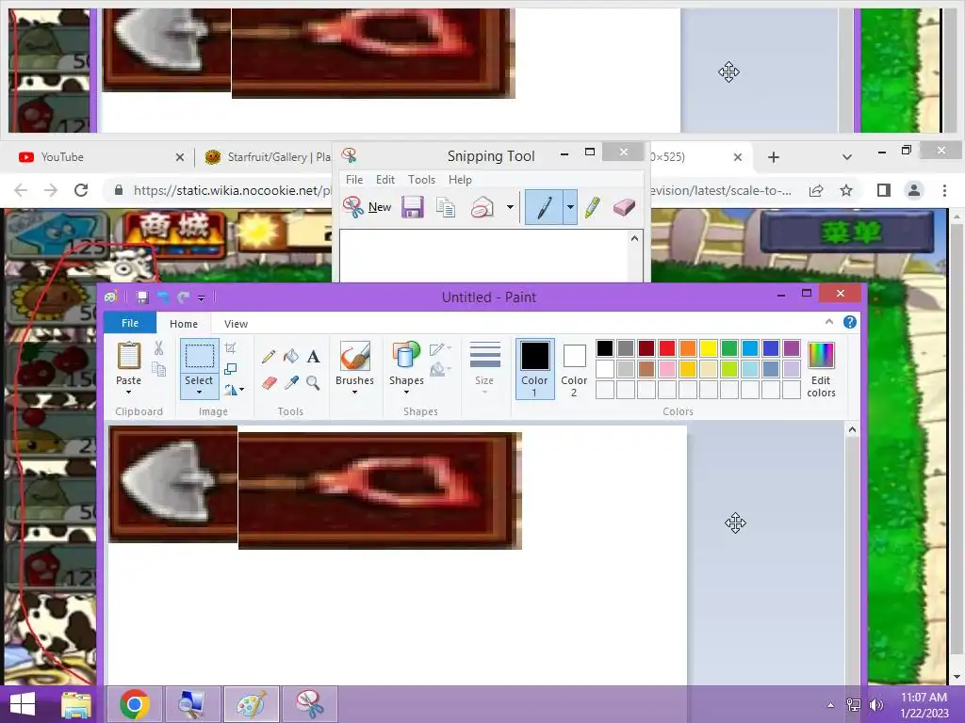Reload the Chrome page
Screen dimensions: 965x723
[x=81, y=190]
